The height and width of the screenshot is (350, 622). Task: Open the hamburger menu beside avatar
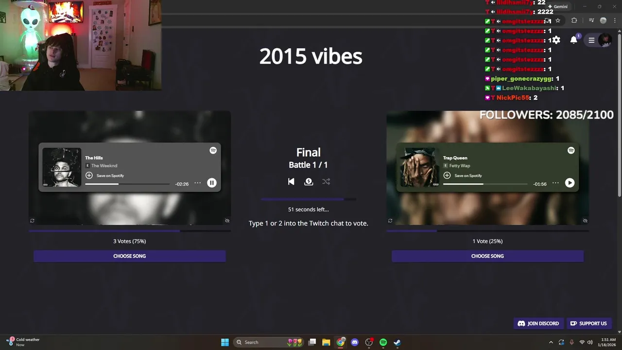pyautogui.click(x=591, y=40)
